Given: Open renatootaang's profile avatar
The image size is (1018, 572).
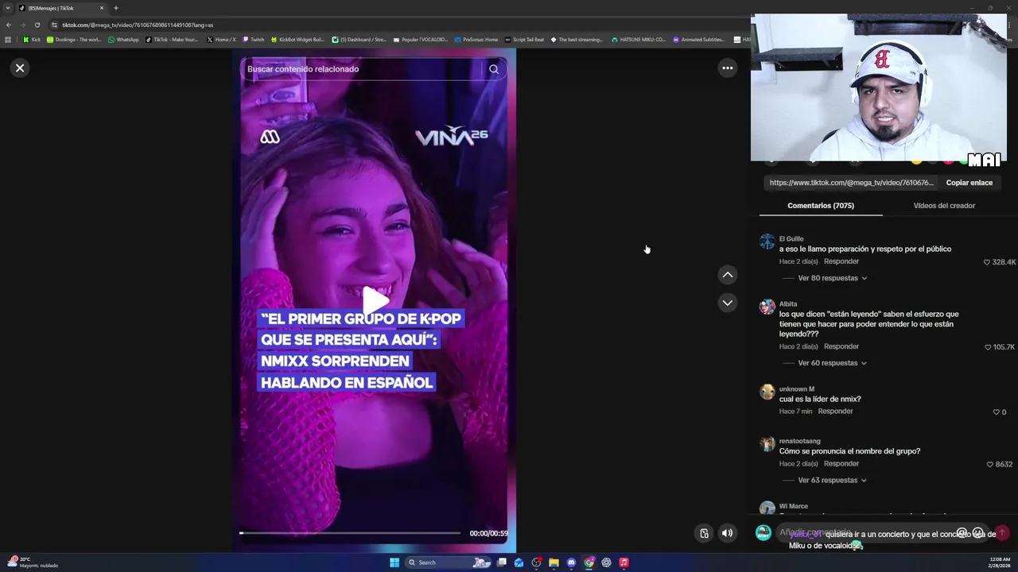Looking at the screenshot, I should tap(767, 445).
